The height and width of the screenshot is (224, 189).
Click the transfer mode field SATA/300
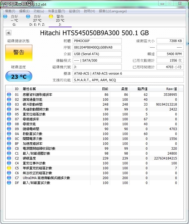coord(97,60)
